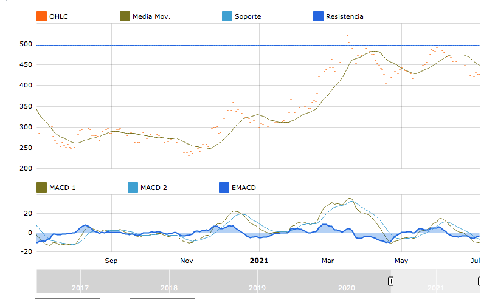Click the Resistencia legend label
This screenshot has height=300, width=495.
[344, 16]
